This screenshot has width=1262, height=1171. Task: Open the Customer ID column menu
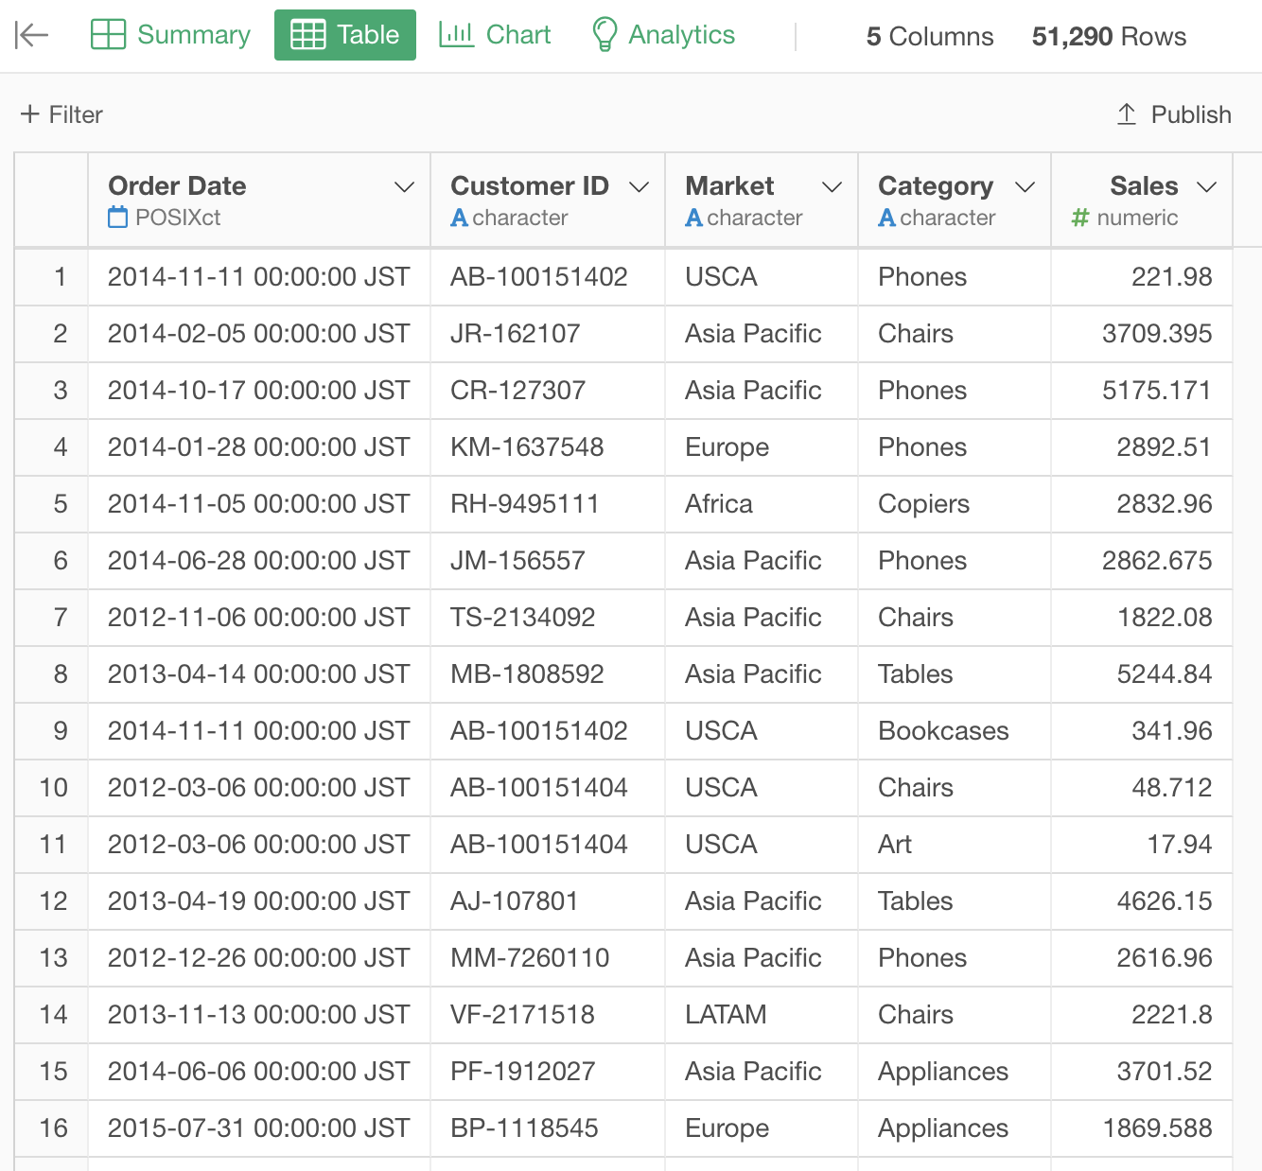639,187
